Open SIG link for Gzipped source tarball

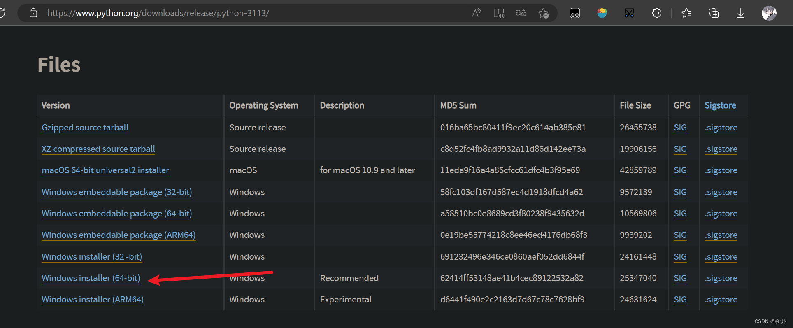point(680,128)
